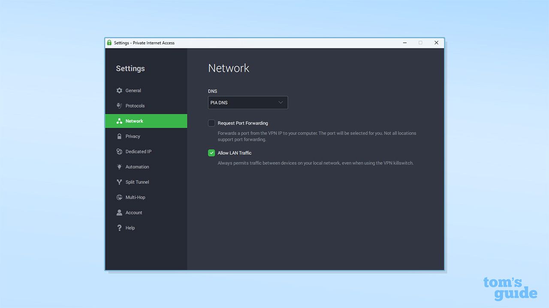Click the Privacy padlock icon
This screenshot has height=308, width=549.
[x=119, y=136]
